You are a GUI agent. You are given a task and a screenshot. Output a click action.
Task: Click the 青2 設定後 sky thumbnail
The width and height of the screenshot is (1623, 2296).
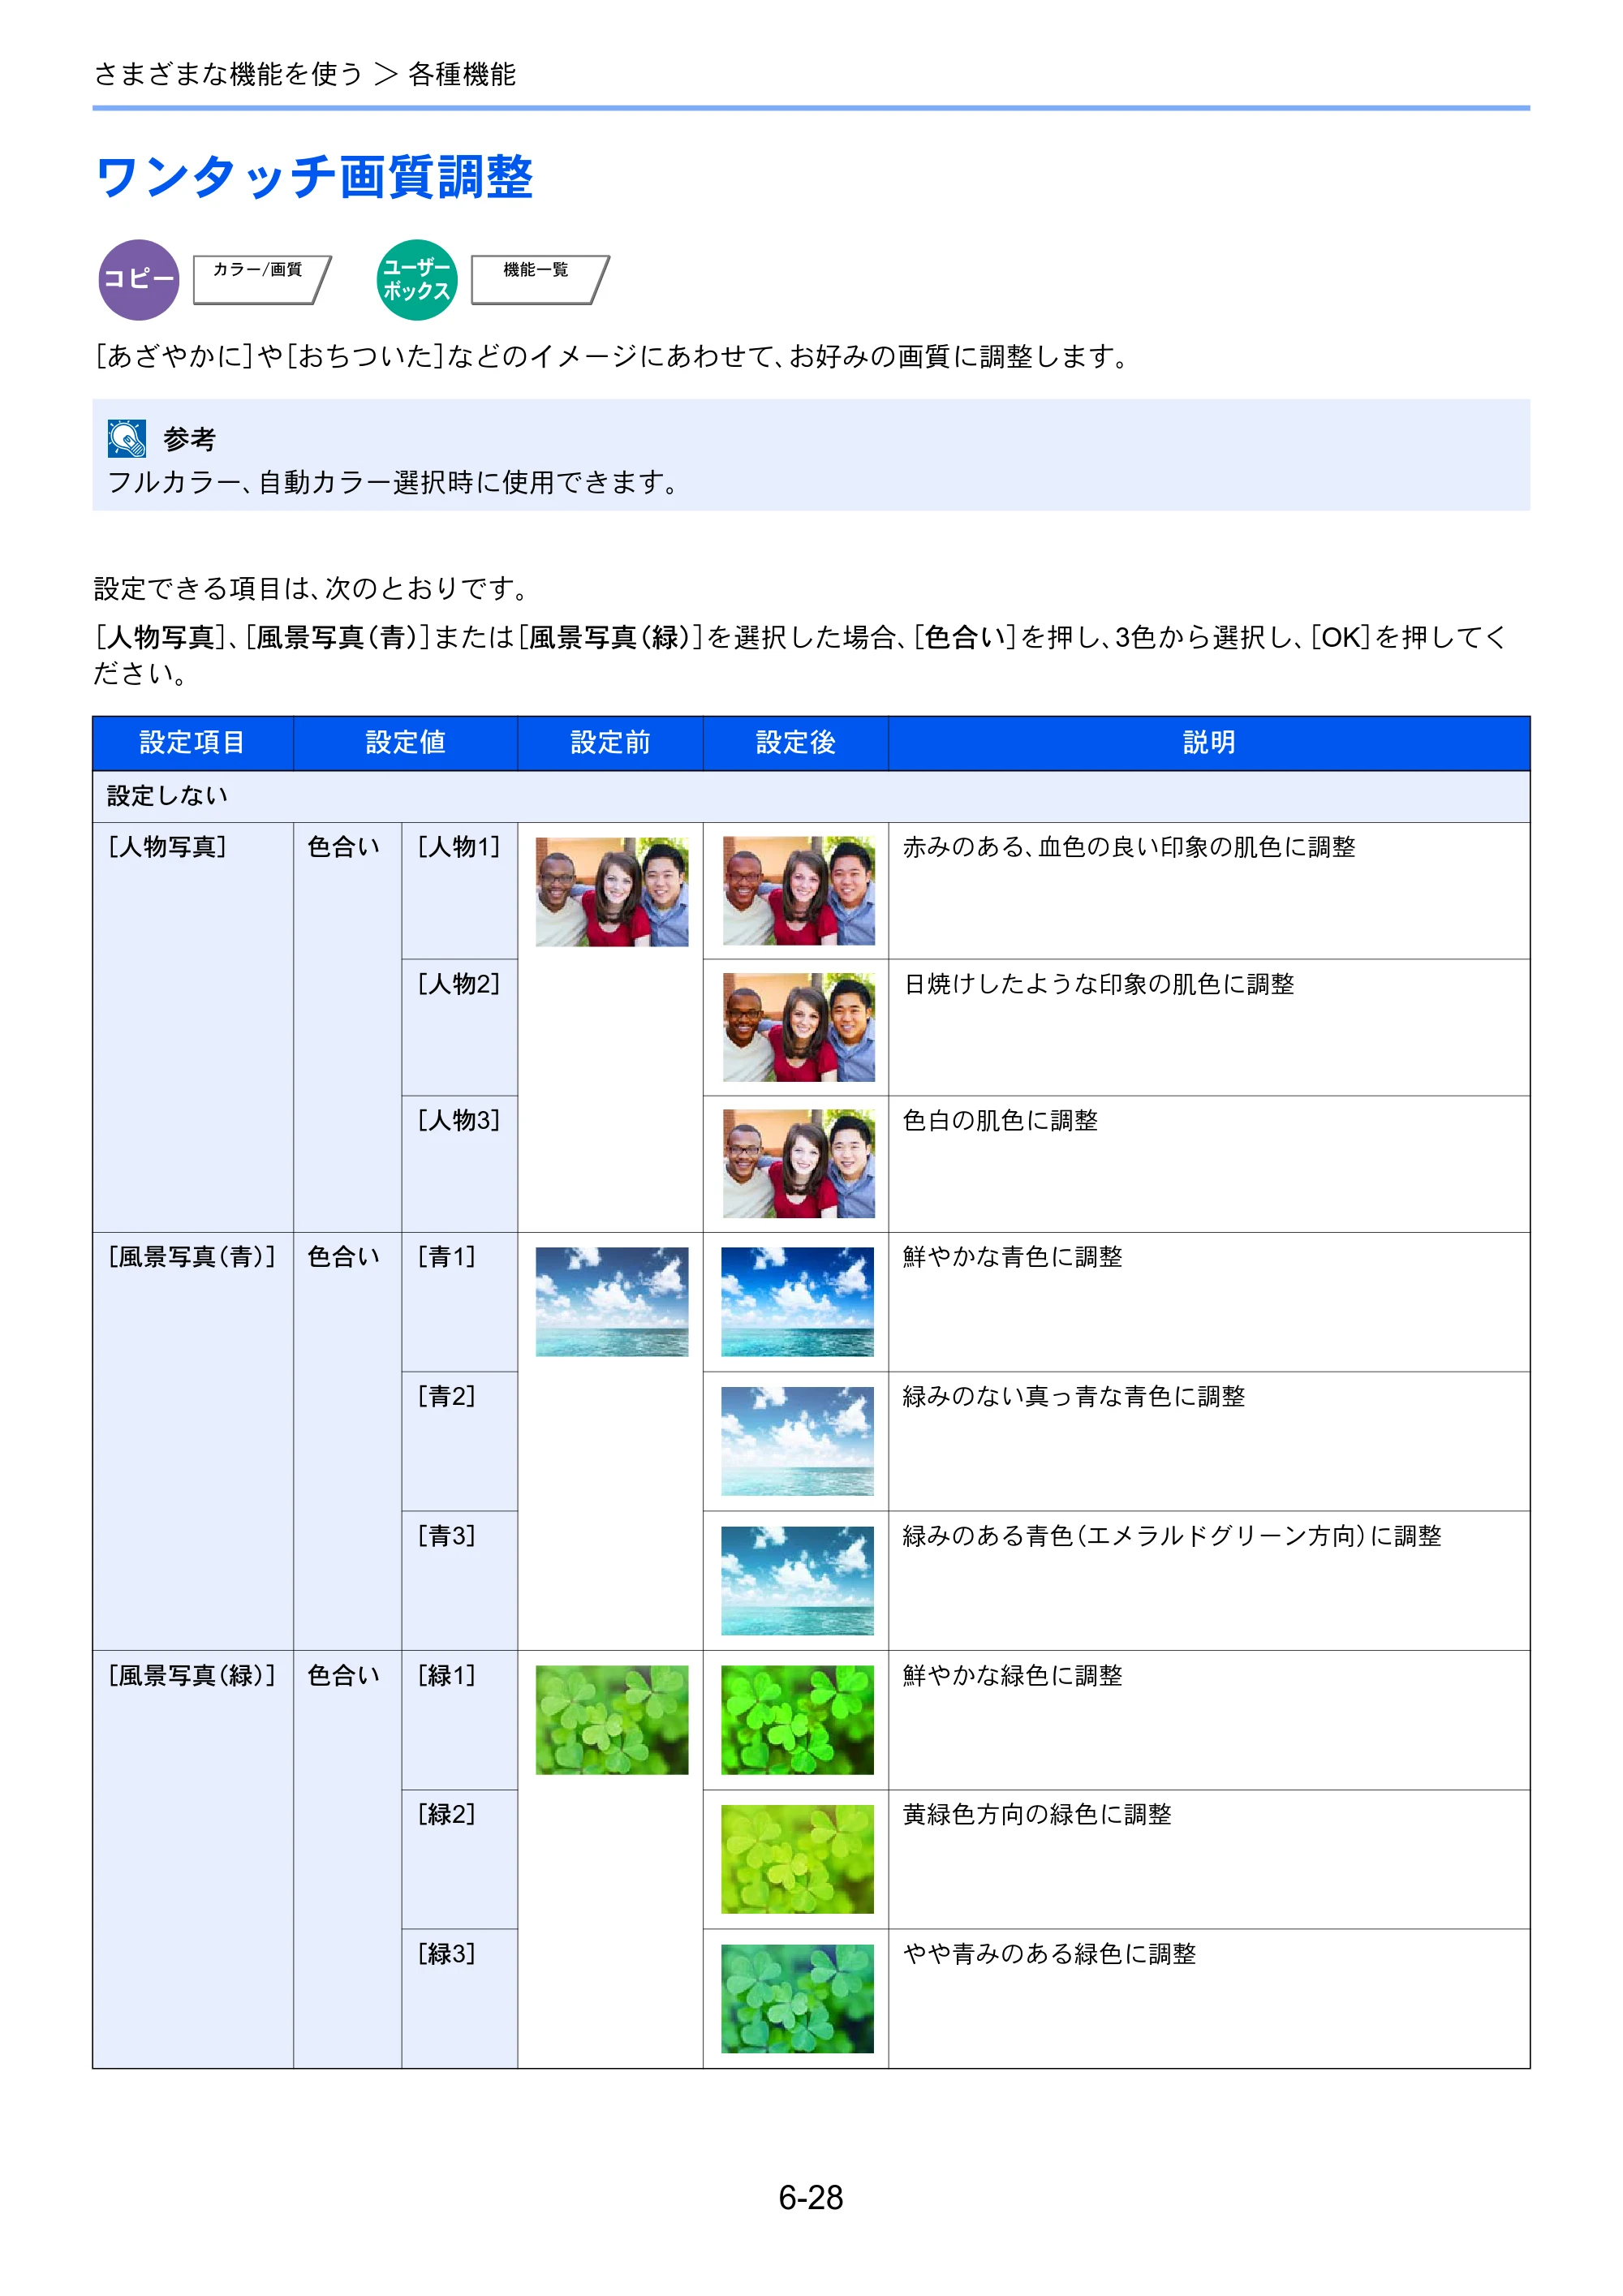point(798,1441)
